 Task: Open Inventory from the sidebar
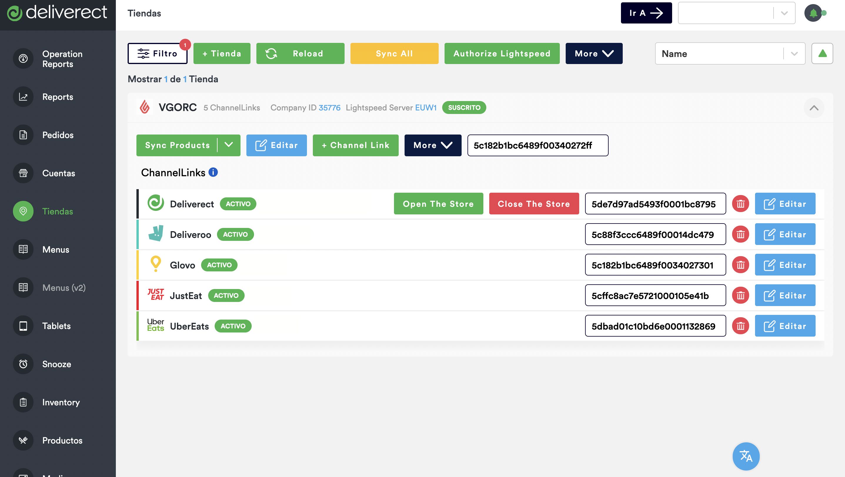(x=61, y=402)
